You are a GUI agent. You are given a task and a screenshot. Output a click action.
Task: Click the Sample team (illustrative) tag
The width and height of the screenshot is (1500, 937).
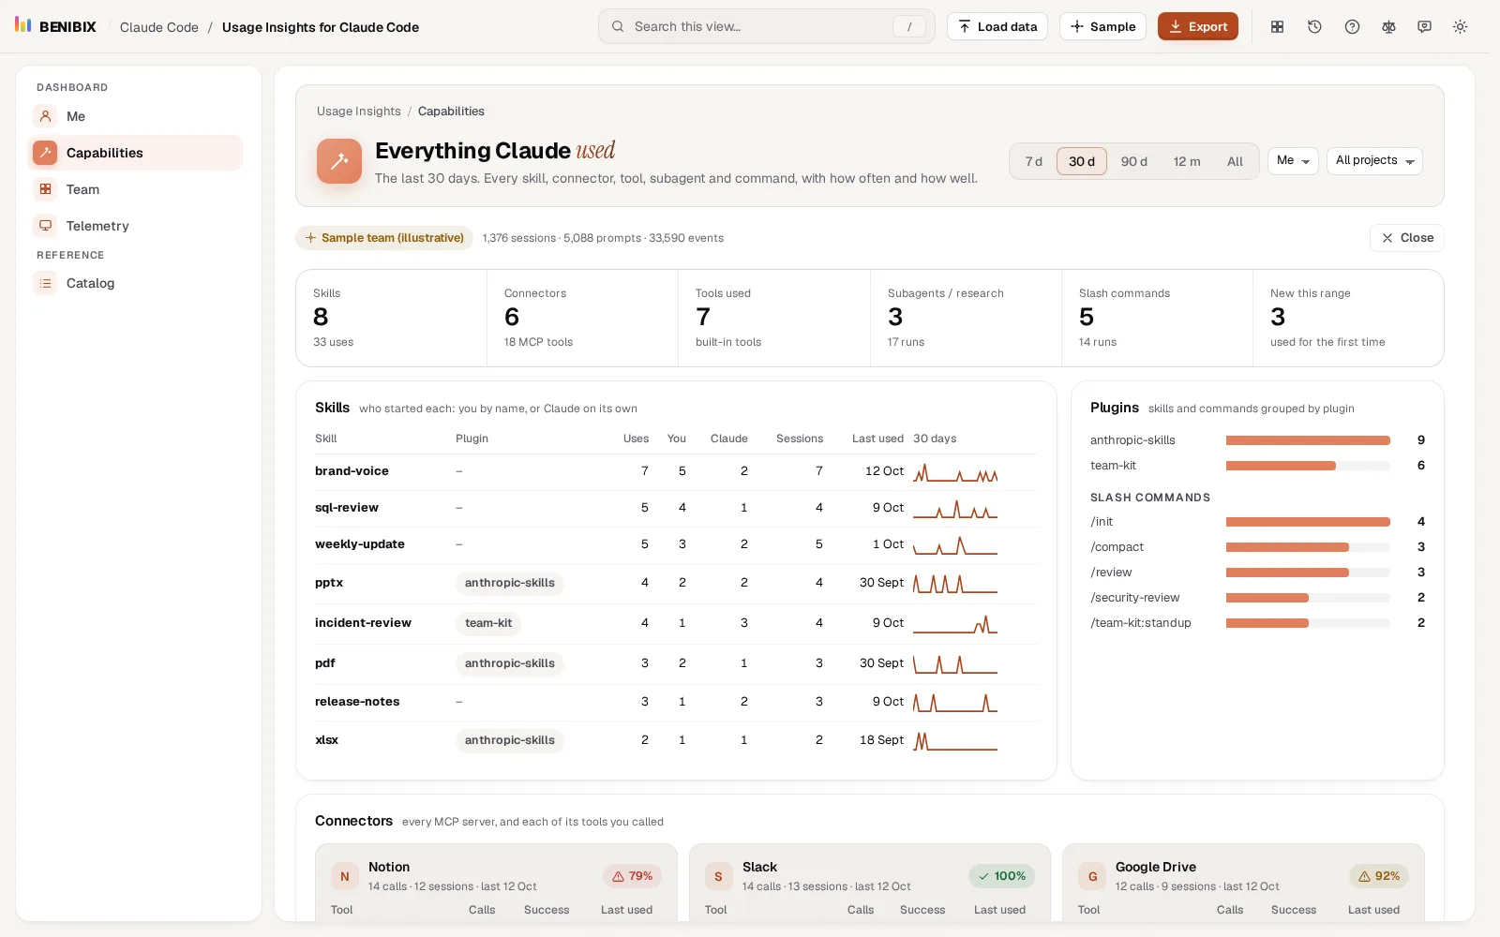coord(384,238)
